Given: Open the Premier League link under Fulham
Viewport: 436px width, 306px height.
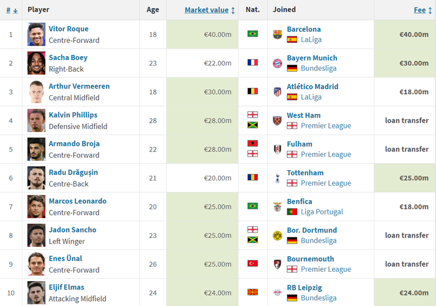Looking at the screenshot, I should [x=326, y=155].
